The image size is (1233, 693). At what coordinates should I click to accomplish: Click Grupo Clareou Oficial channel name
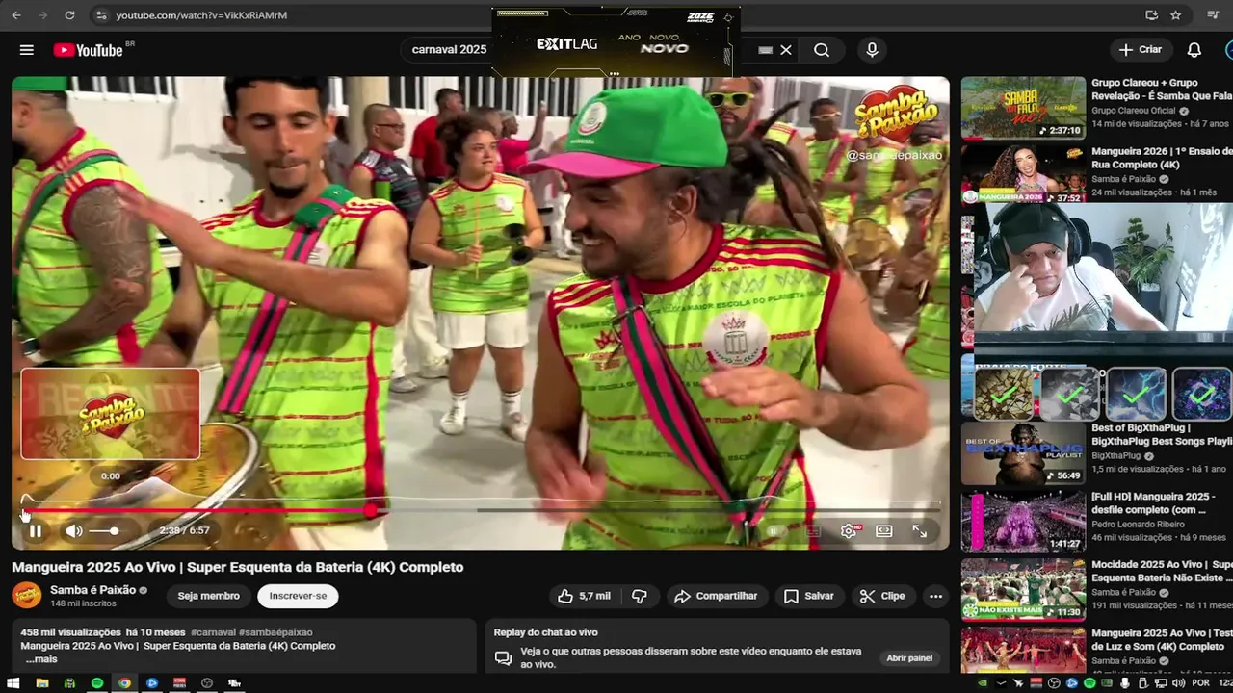(x=1134, y=111)
